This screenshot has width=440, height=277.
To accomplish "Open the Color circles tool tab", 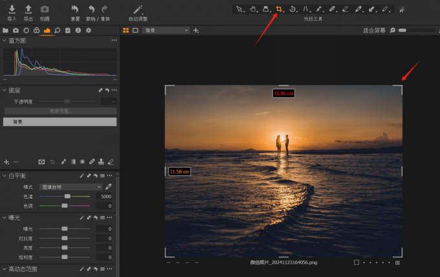I will (36, 30).
